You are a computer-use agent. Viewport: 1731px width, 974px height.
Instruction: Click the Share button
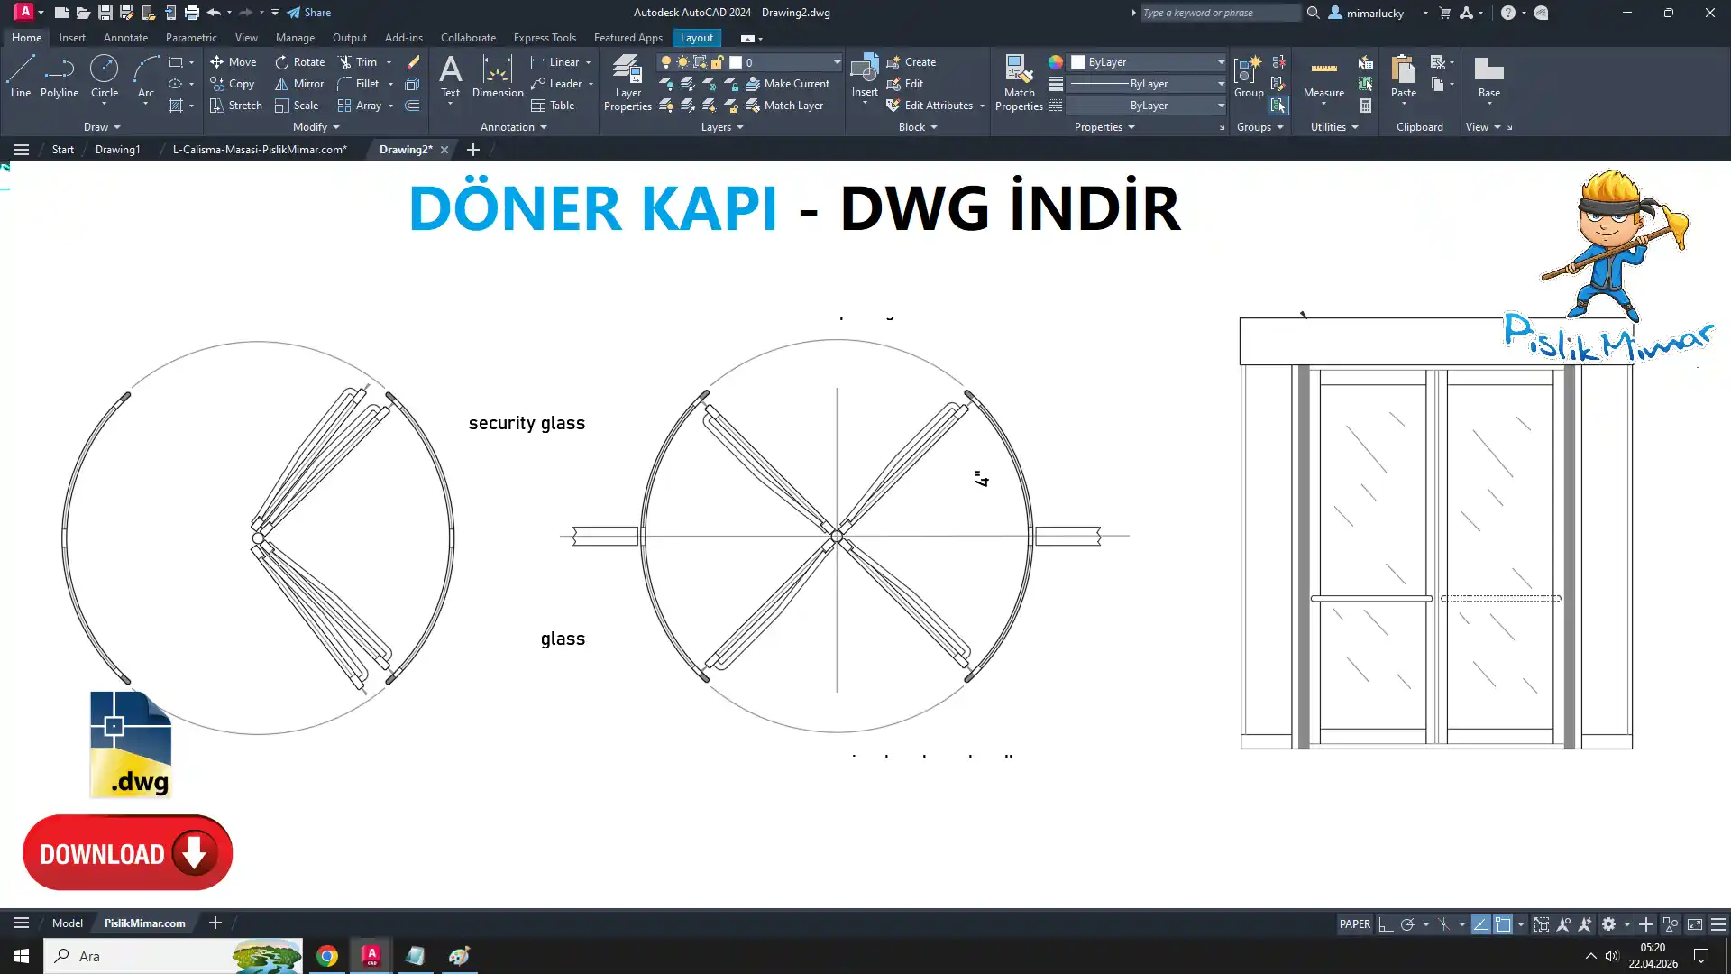click(309, 13)
